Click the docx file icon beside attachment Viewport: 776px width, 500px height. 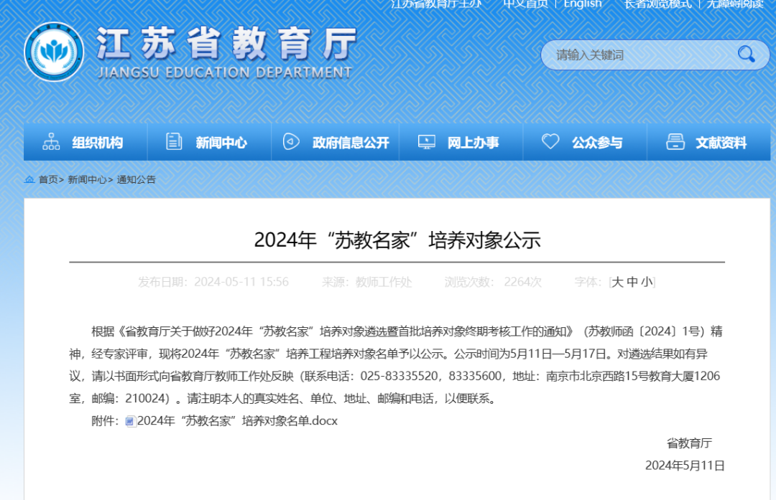(131, 421)
